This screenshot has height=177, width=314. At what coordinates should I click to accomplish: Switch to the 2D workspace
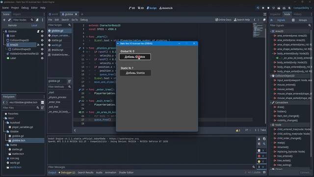pos(132,8)
